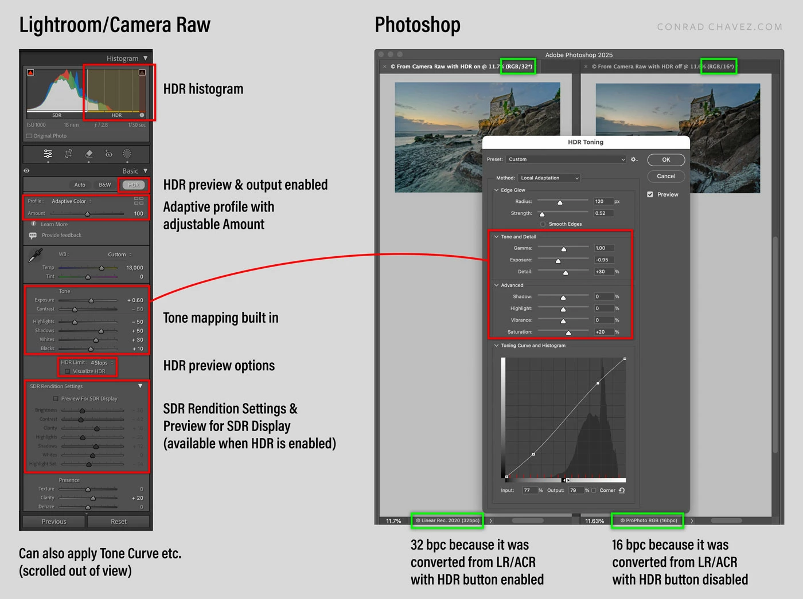Open the Learn More link

click(54, 225)
